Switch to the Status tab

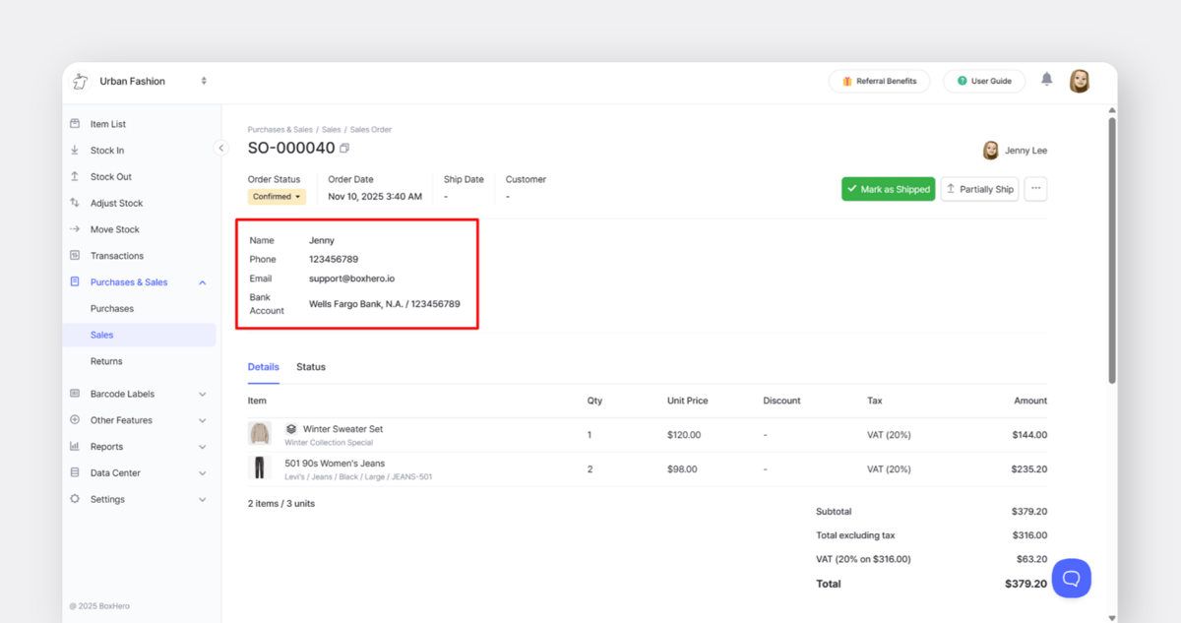pos(310,366)
